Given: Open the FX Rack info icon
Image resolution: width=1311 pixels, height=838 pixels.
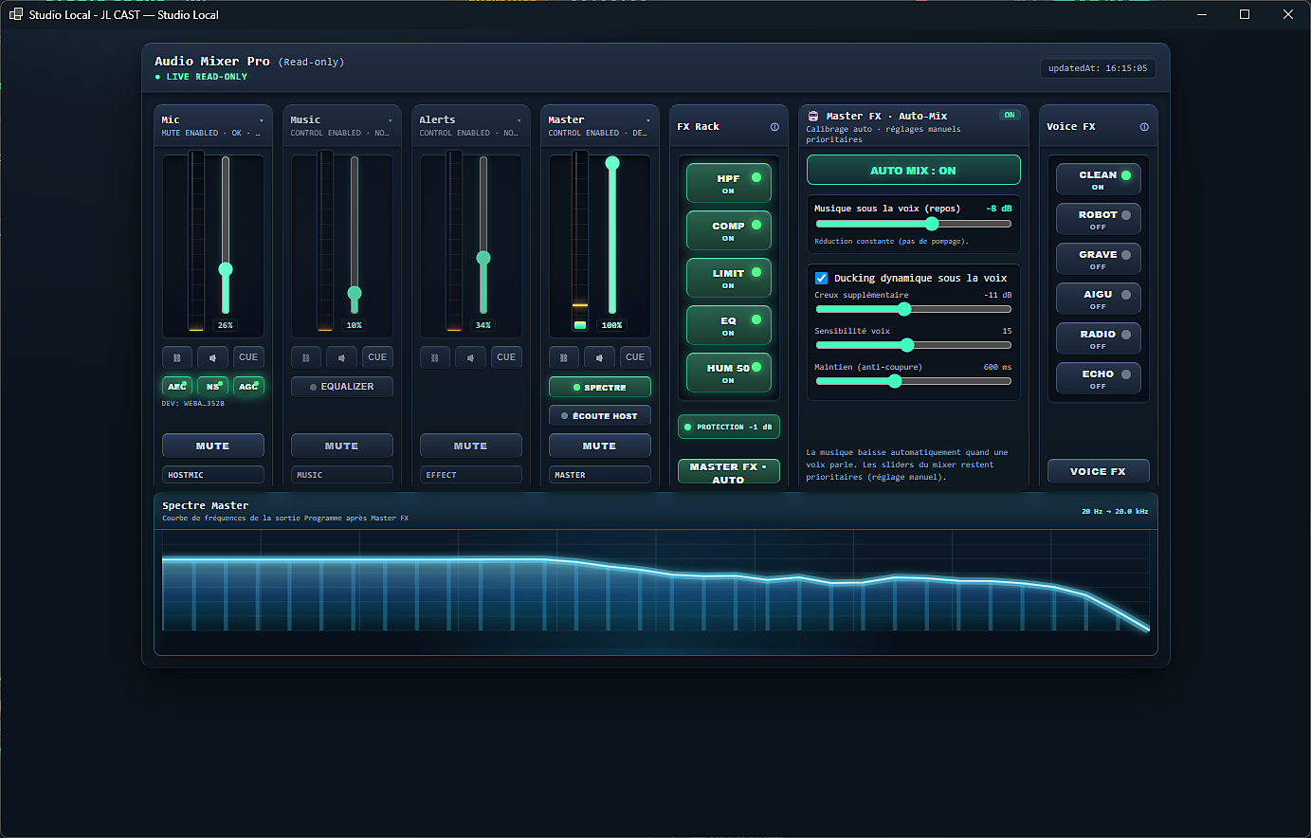Looking at the screenshot, I should pyautogui.click(x=774, y=127).
